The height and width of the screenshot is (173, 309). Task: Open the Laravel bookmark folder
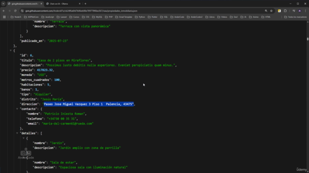click(x=62, y=17)
